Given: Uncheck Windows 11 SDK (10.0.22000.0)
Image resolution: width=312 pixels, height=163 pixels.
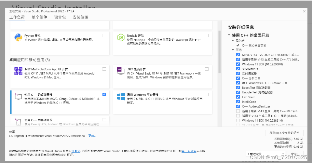Looking at the screenshot, I should click(x=238, y=64).
